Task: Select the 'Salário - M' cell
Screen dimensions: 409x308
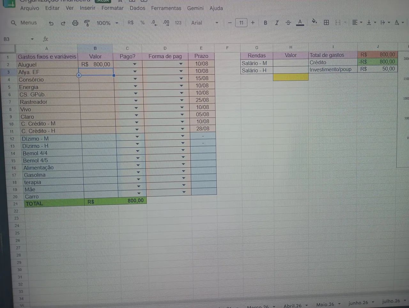Action: point(257,63)
